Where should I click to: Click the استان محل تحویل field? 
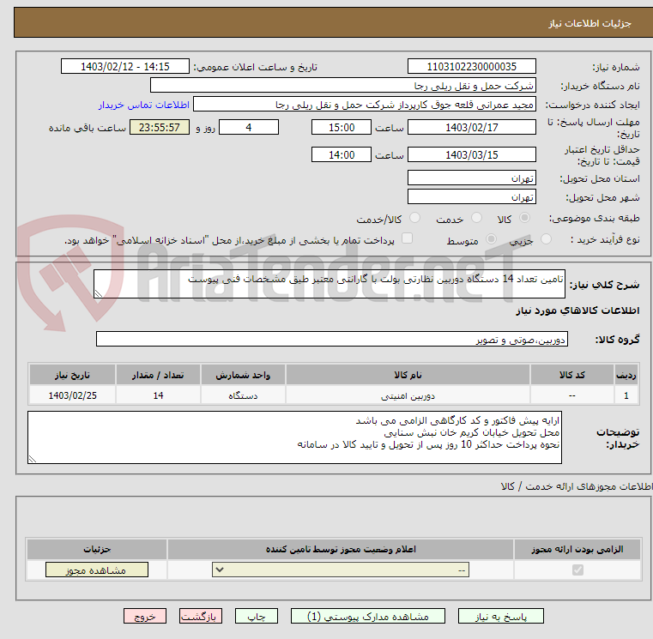tap(471, 178)
